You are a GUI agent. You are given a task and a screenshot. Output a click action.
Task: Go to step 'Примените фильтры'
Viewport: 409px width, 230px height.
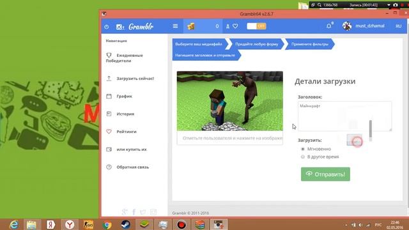(x=310, y=44)
